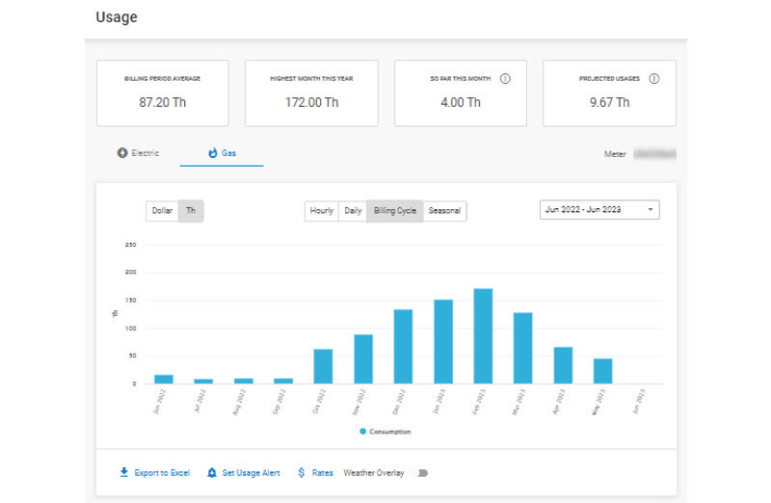Click the Rates dollar sign icon
This screenshot has height=503, width=771.
(x=302, y=473)
